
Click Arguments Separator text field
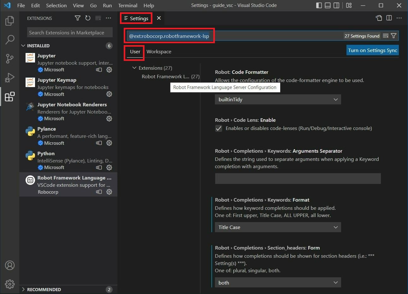[298, 178]
